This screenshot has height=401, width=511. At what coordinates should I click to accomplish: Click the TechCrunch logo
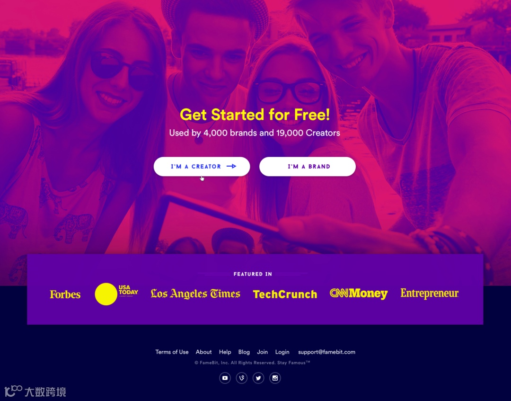tap(285, 294)
